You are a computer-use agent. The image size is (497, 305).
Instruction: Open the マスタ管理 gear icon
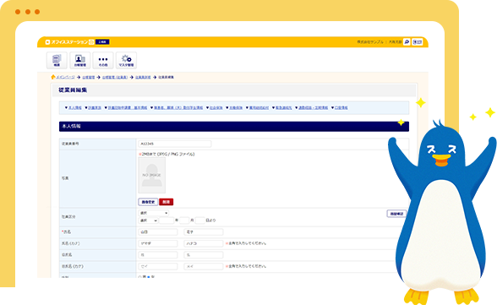(x=126, y=60)
